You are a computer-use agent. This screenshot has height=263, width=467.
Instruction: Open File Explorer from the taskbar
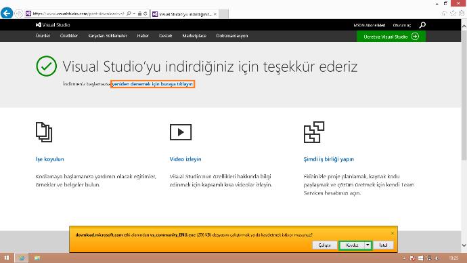37,258
